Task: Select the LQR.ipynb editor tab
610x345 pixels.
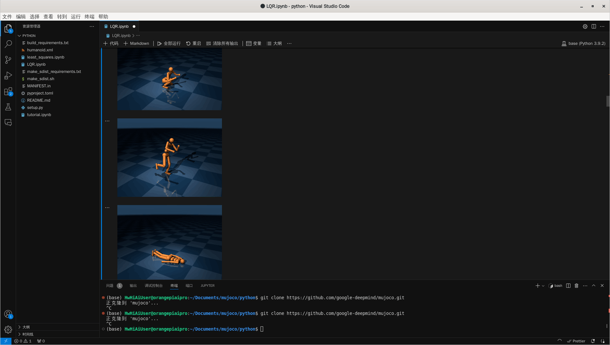Action: click(120, 26)
